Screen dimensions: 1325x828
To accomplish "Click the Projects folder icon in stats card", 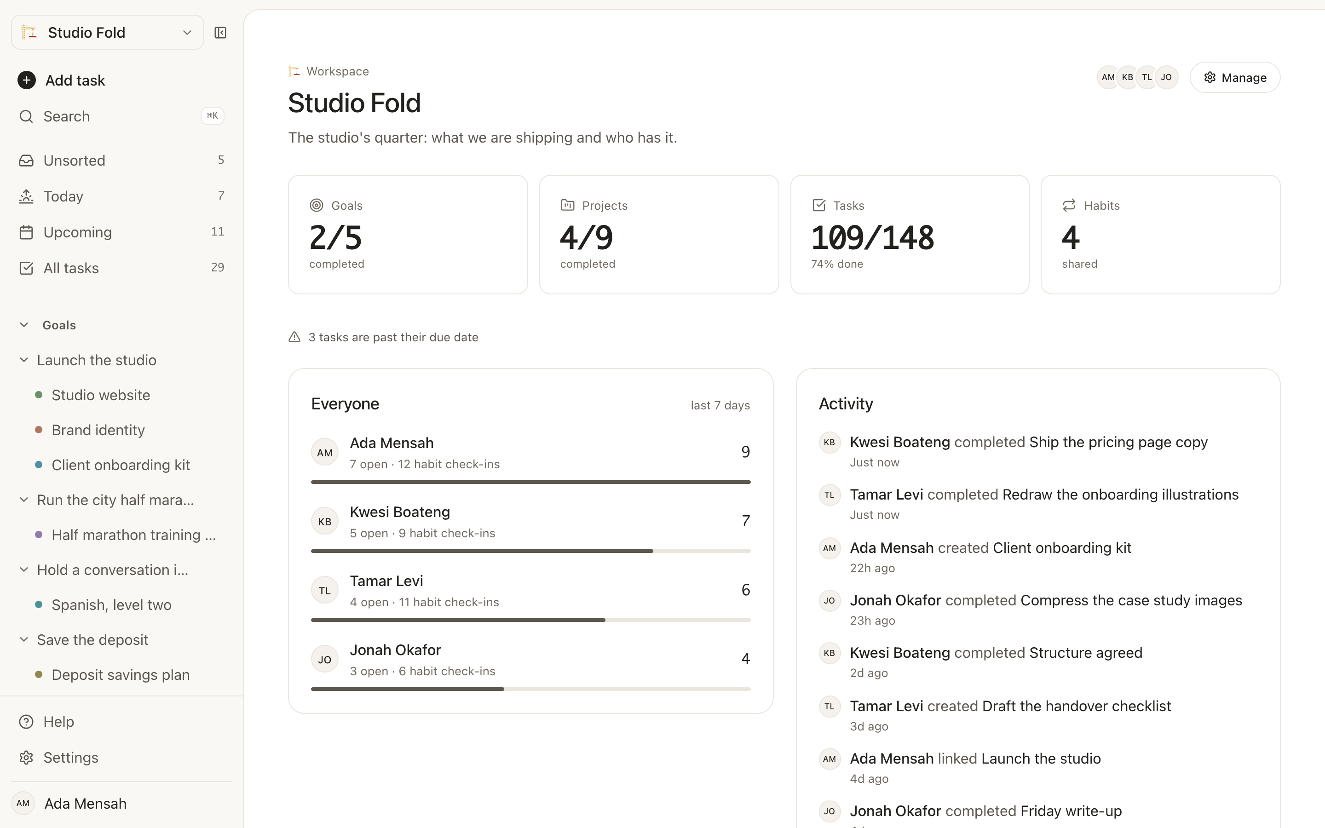I will [x=567, y=205].
